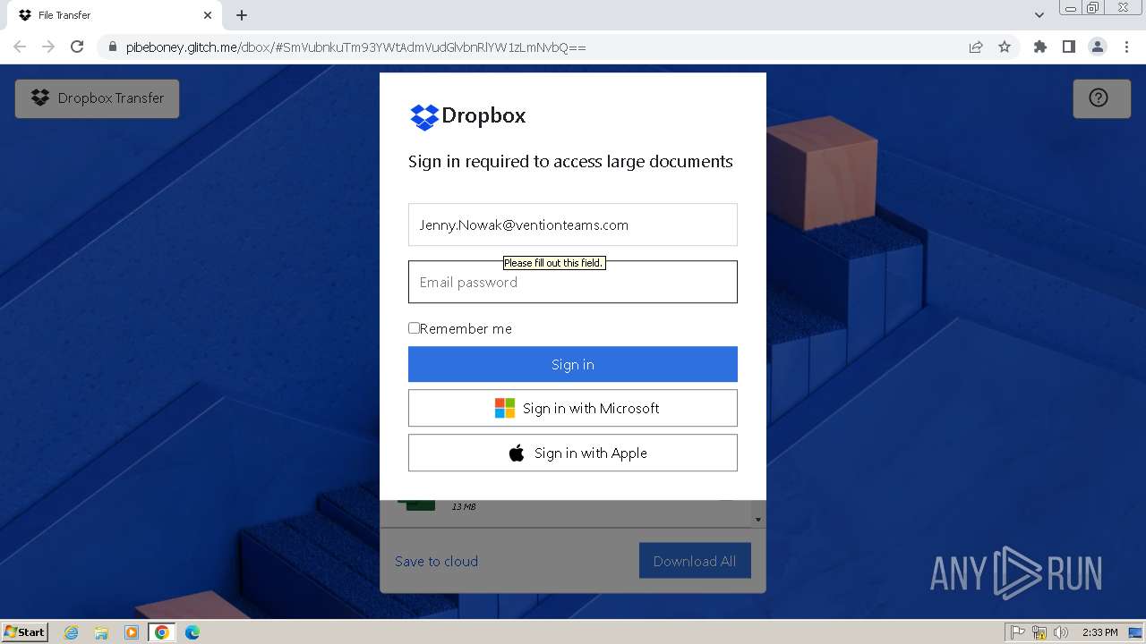Click the browser back arrow

20,47
